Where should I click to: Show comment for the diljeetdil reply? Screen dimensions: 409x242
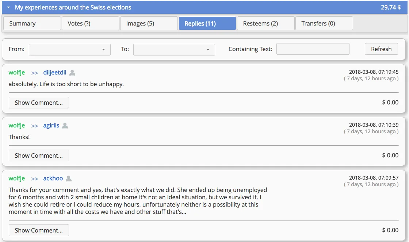tap(39, 103)
